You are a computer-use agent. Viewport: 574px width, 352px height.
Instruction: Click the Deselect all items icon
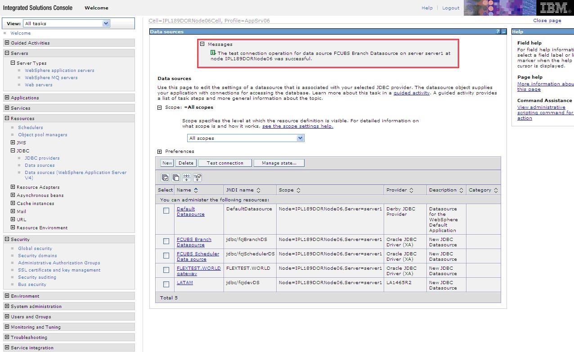coord(176,178)
